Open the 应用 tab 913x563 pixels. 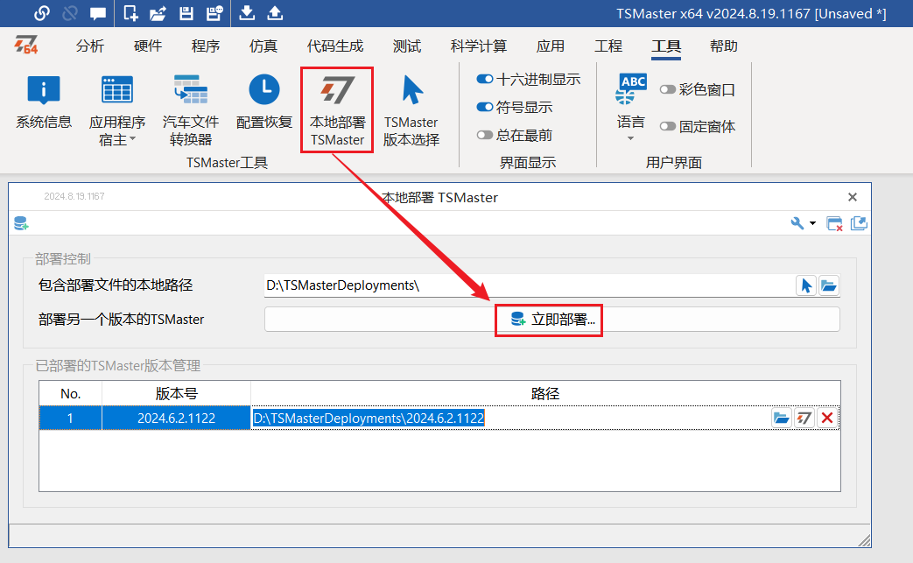click(x=551, y=46)
